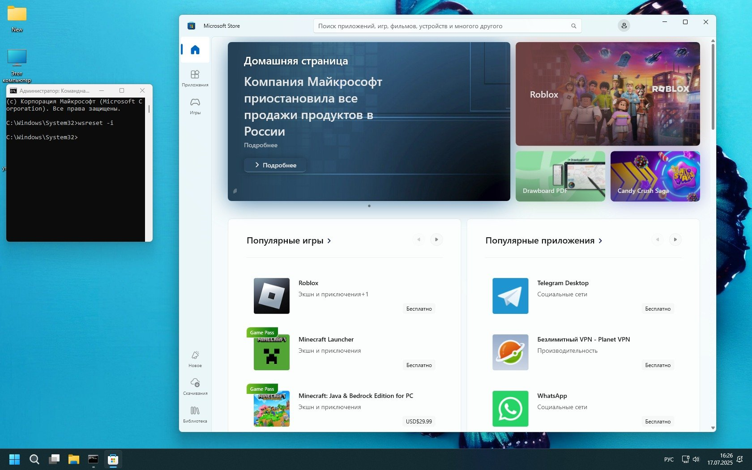Go to previous page of Популярные приложения
Viewport: 752px width, 470px height.
(658, 239)
